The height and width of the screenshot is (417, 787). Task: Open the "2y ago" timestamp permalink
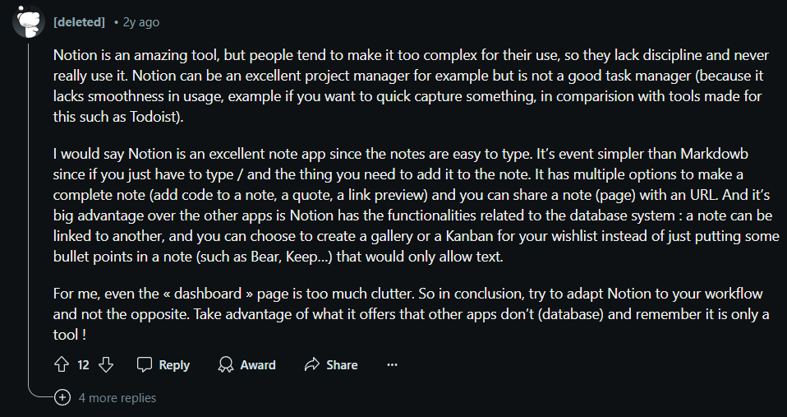pos(141,22)
